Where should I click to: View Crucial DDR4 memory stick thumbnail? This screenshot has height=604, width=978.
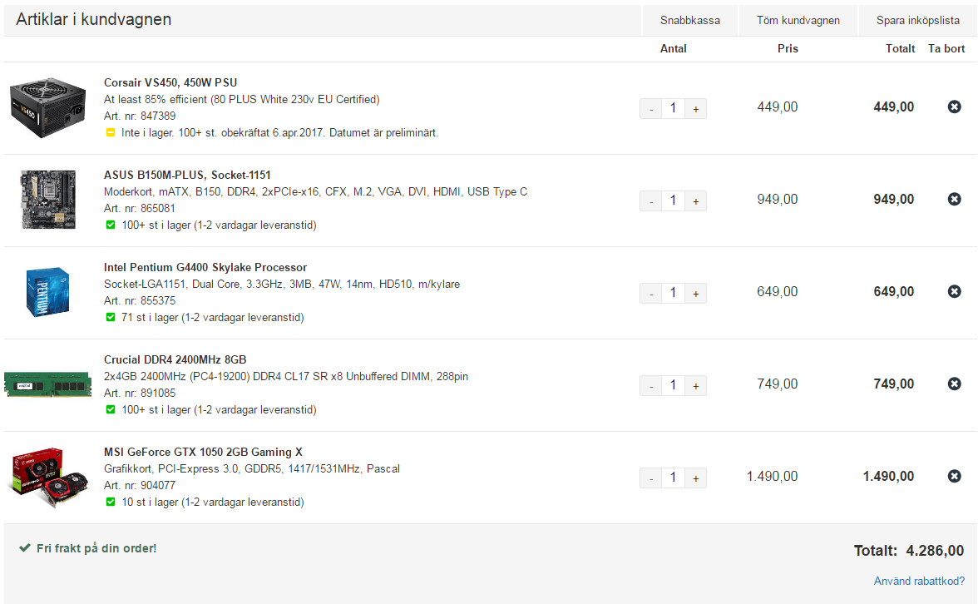(48, 384)
